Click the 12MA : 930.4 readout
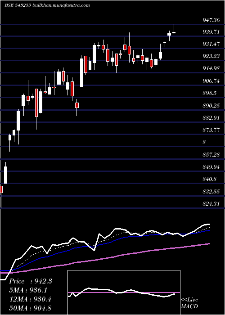Viewport: 225px width, 315px height. click(30, 299)
